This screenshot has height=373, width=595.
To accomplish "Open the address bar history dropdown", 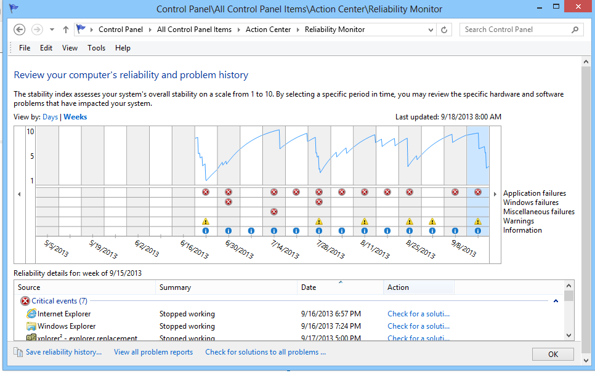I will 431,29.
